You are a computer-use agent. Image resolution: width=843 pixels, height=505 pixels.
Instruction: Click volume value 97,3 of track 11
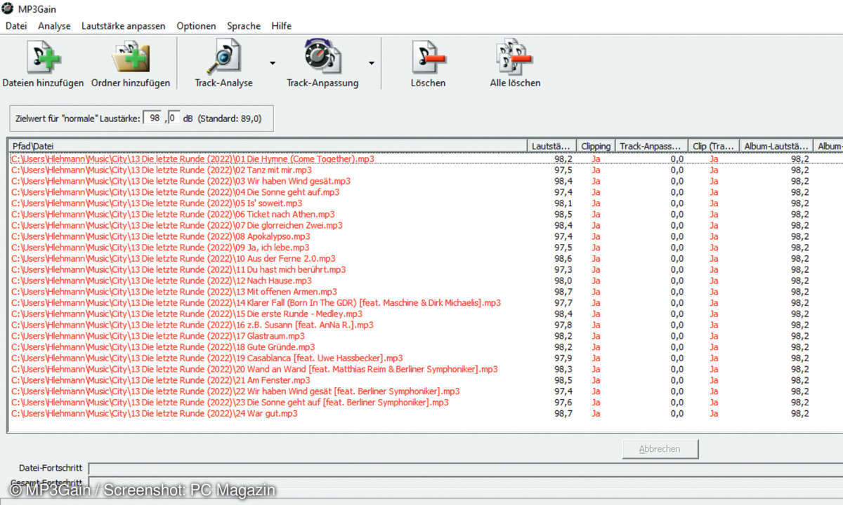pos(563,269)
